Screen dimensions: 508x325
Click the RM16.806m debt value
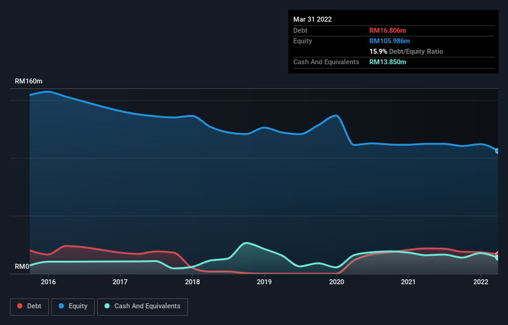(x=387, y=30)
